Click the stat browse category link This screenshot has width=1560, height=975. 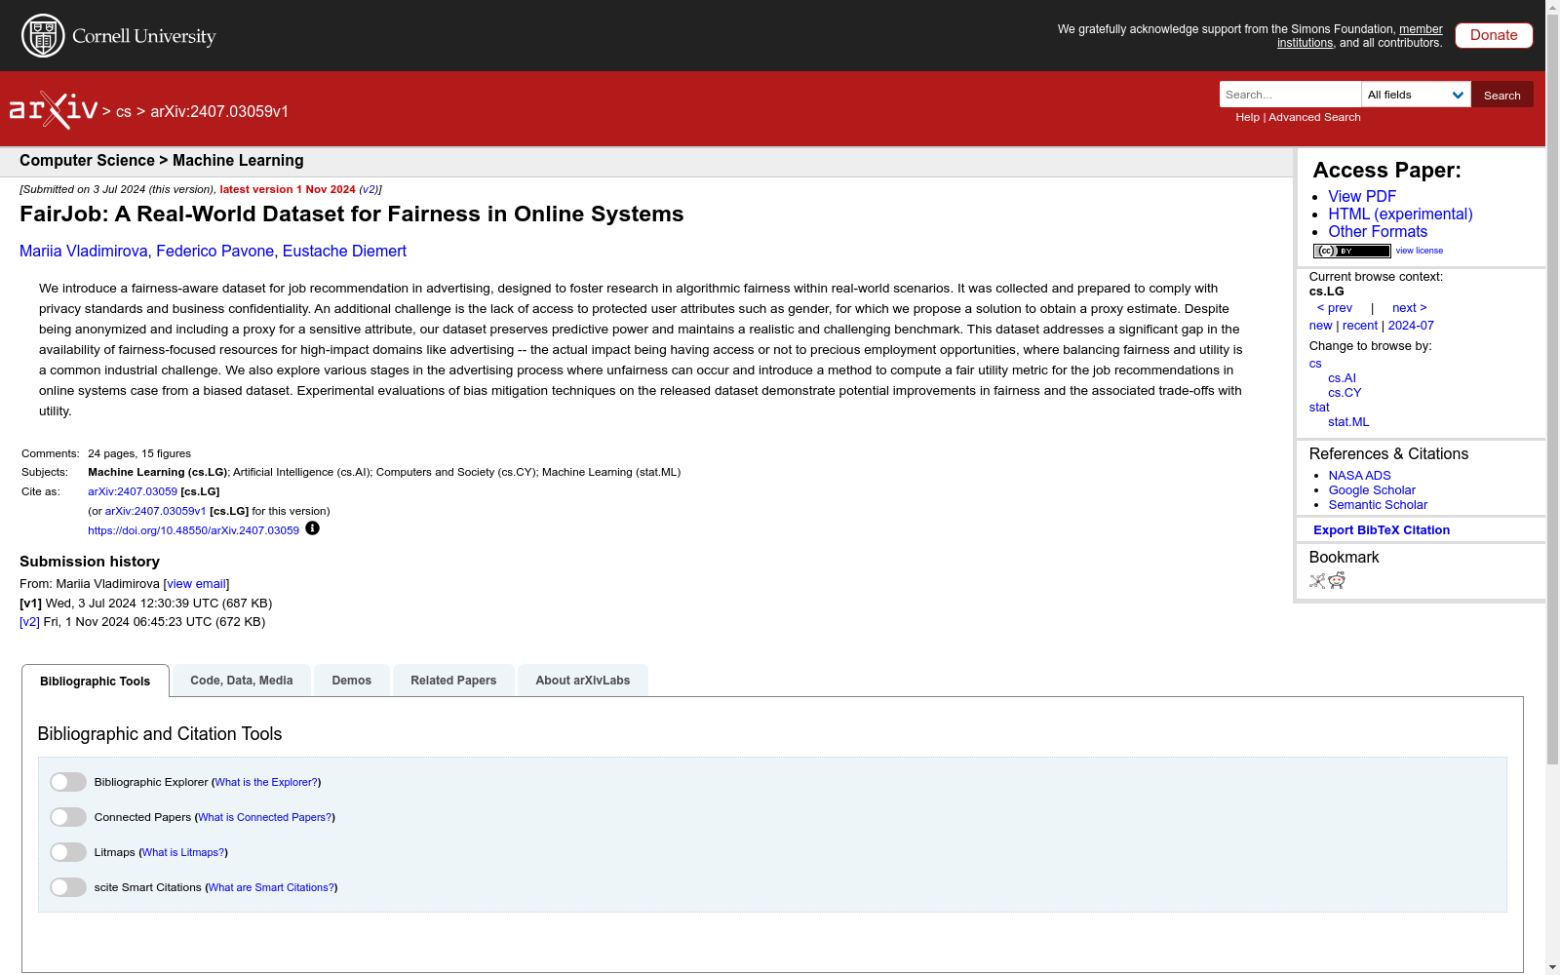point(1319,408)
